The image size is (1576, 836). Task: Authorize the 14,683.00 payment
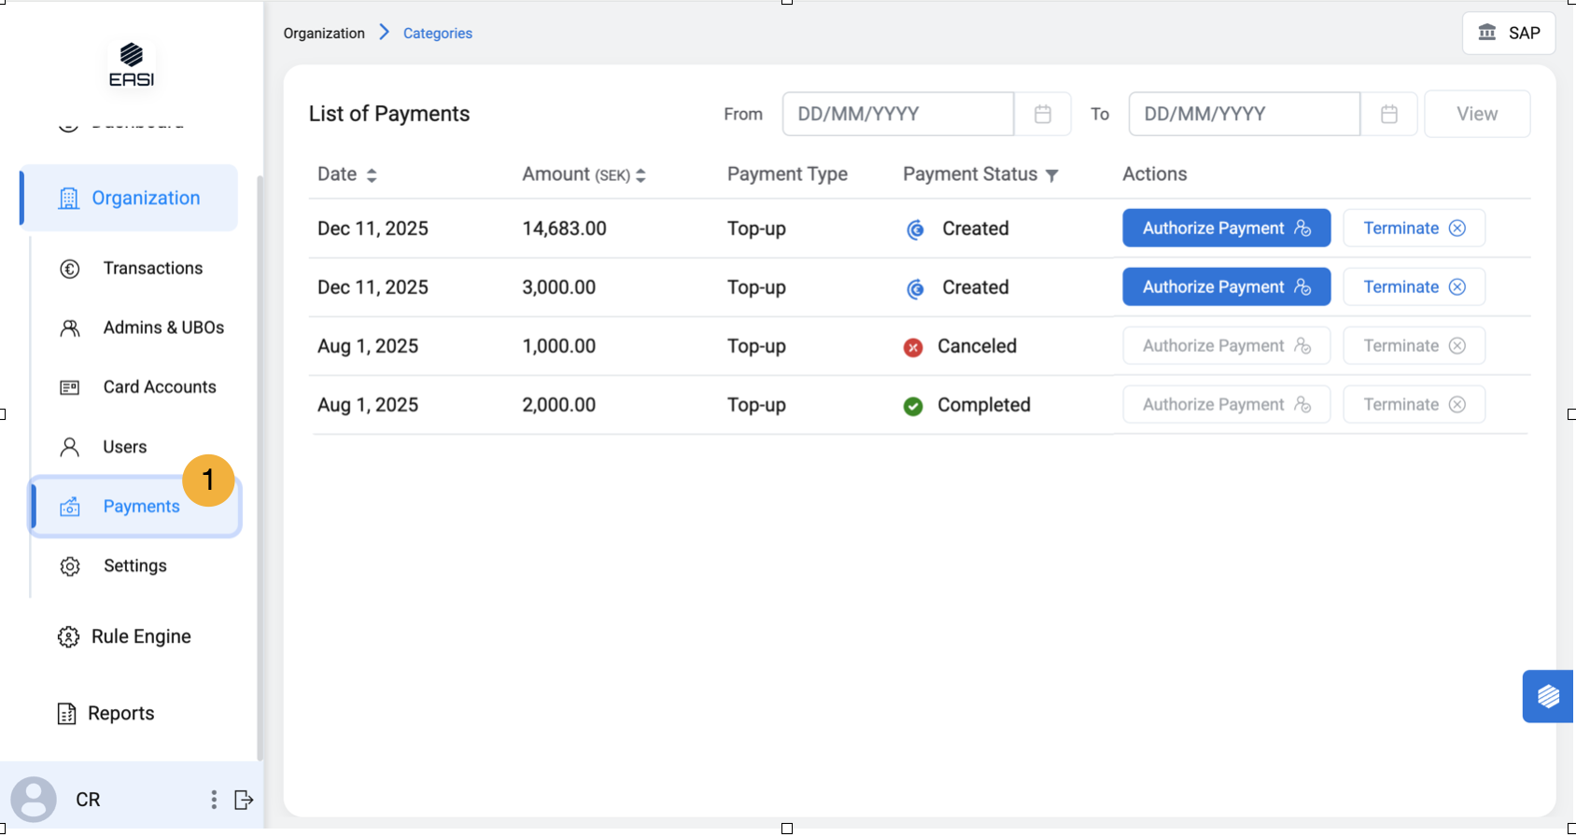(1226, 229)
